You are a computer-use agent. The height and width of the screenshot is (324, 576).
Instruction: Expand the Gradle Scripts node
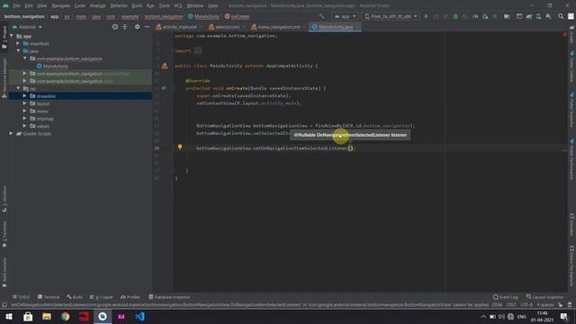click(x=11, y=133)
